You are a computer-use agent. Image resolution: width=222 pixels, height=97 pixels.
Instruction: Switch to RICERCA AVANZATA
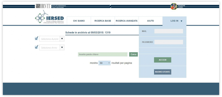point(127,21)
